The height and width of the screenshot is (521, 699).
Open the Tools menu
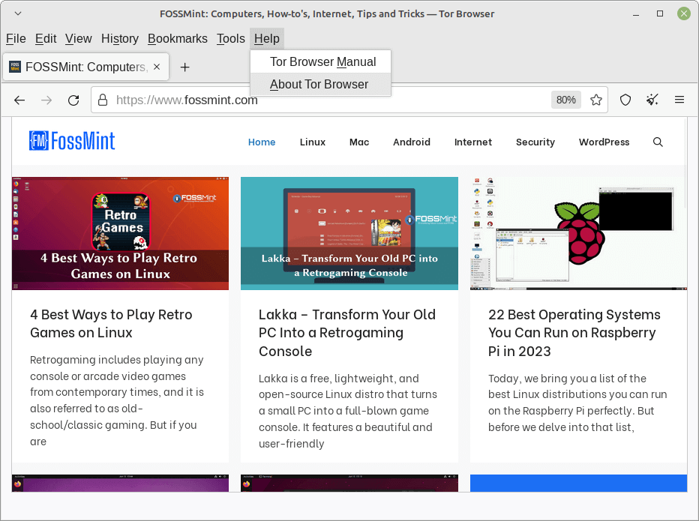click(x=231, y=39)
